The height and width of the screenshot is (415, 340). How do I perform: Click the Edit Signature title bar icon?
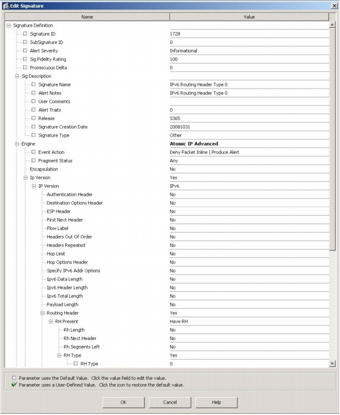point(6,6)
